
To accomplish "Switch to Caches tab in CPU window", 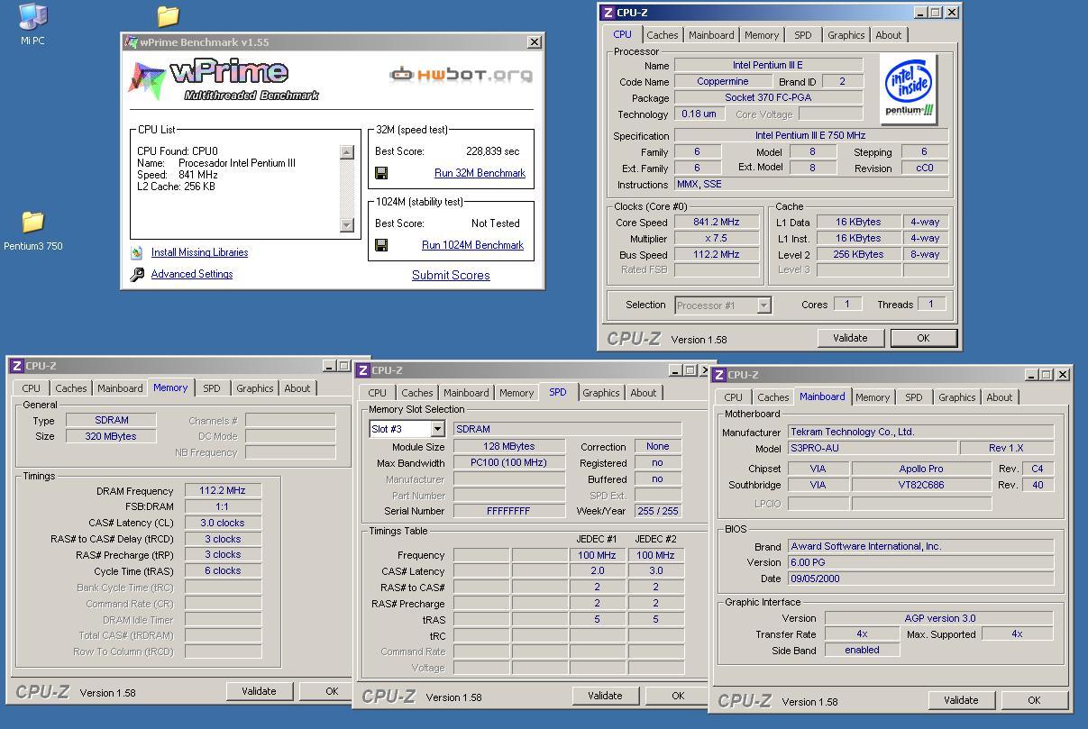I will [663, 35].
